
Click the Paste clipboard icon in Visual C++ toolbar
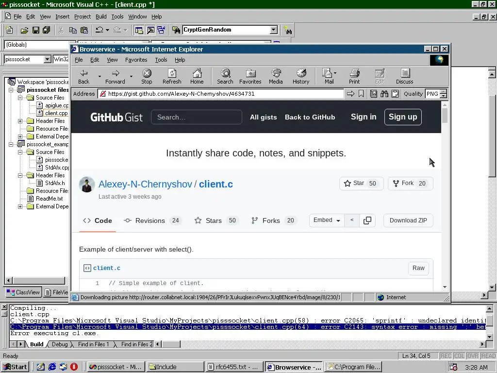[84, 30]
